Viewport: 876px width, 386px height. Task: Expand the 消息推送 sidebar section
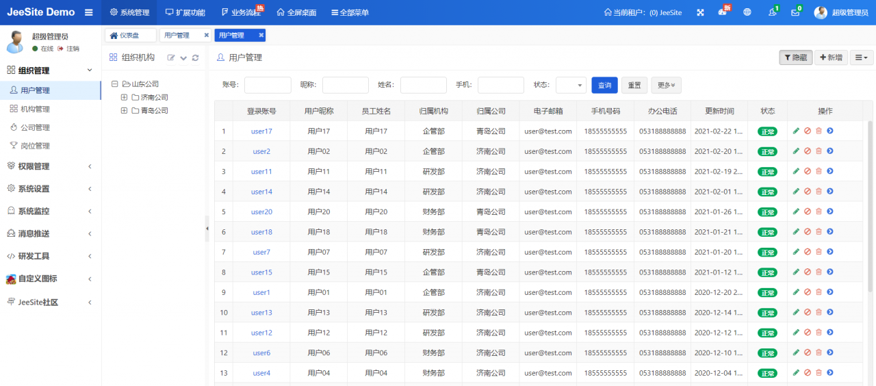click(51, 233)
